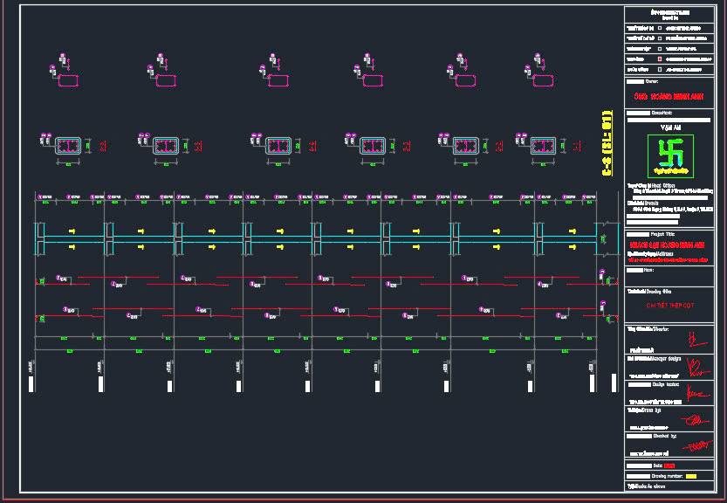
Task: Click the red project title text under Project Title
Action: click(x=667, y=245)
